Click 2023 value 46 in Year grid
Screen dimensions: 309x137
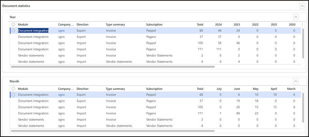tap(238, 43)
